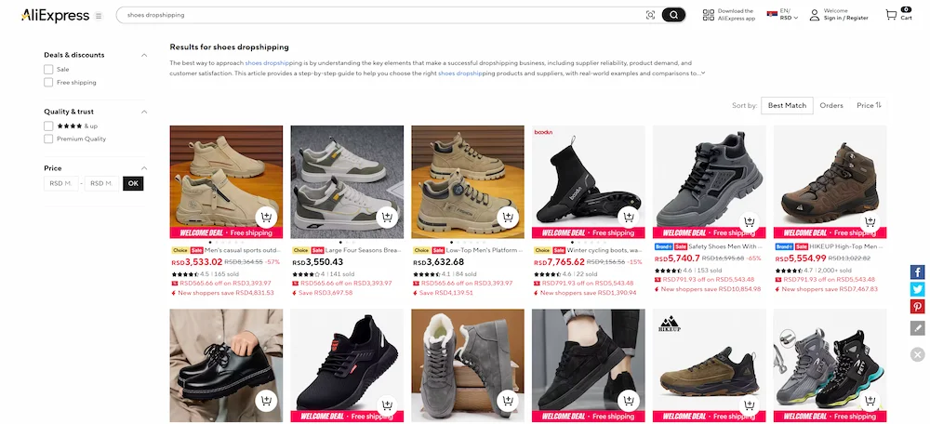The width and height of the screenshot is (930, 424).
Task: Apply price range with OK button
Action: [133, 183]
